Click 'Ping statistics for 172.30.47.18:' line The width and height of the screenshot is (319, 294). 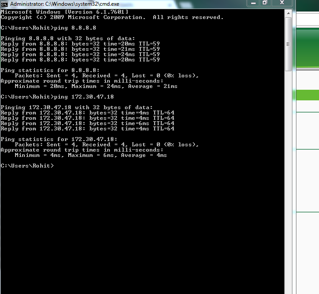[x=59, y=139]
